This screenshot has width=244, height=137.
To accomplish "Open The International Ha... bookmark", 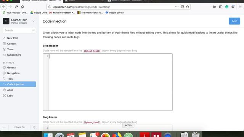I will (90, 13).
